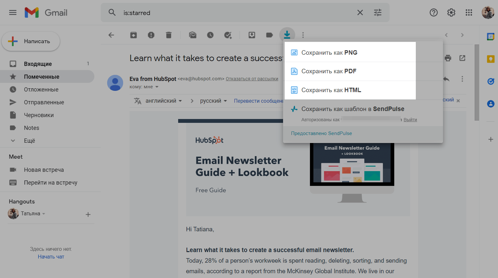498x278 pixels.
Task: Open the toolbar More options menu
Action: coord(303,35)
